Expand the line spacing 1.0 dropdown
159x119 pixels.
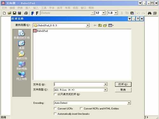116,13
